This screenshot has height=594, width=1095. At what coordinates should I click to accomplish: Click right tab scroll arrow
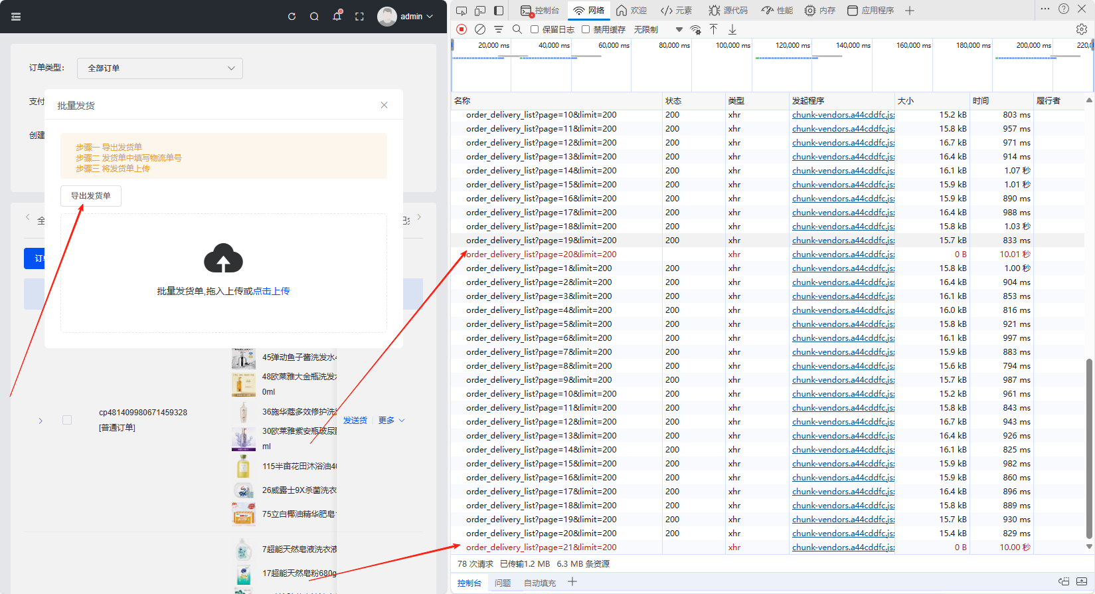pyautogui.click(x=419, y=217)
